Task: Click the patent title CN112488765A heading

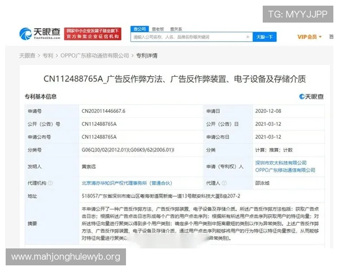Action: pos(175,79)
